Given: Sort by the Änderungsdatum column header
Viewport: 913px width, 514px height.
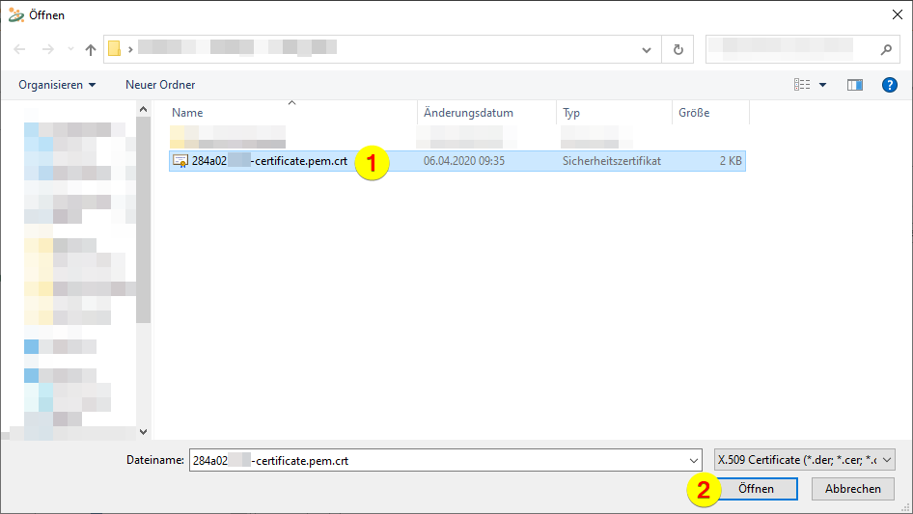Looking at the screenshot, I should 468,113.
